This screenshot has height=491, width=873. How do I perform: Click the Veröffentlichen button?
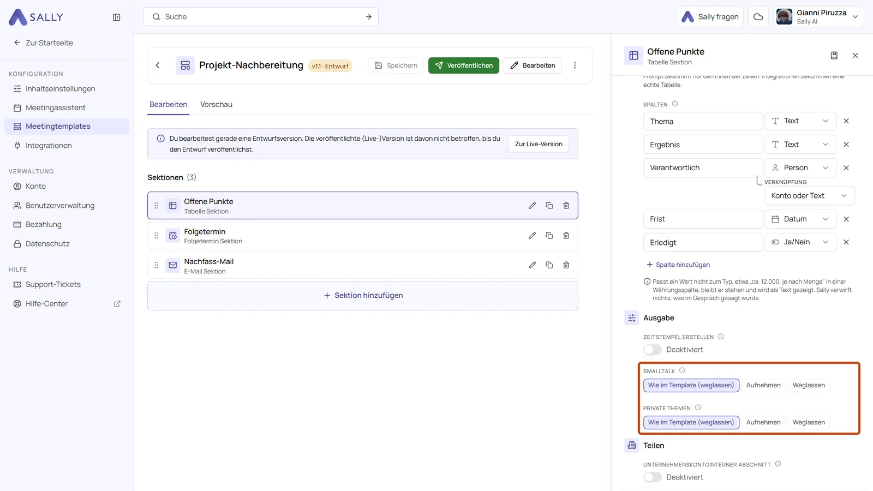(x=463, y=65)
